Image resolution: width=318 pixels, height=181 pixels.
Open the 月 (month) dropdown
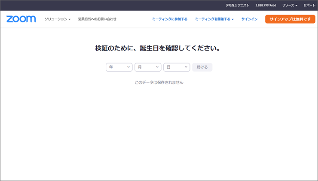pos(148,67)
